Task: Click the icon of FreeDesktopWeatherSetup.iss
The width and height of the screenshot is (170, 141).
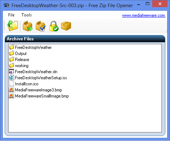Action: point(11,77)
